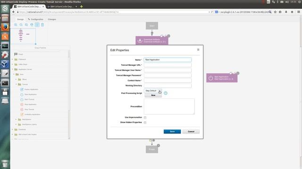Click the zoom in magnifier in design toolbar
The image size is (302, 169).
(x=16, y=25)
